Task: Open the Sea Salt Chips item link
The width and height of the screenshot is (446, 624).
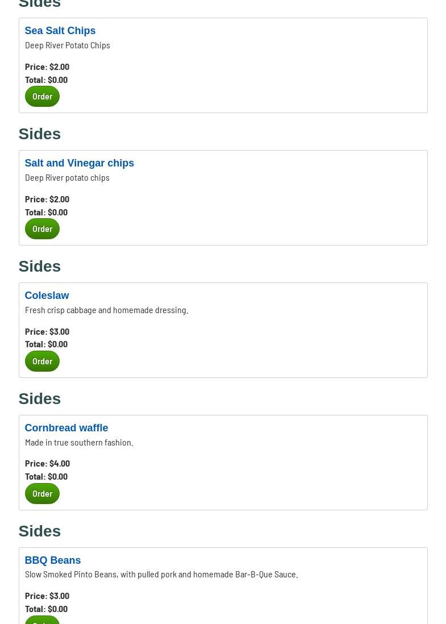Action: tap(60, 31)
